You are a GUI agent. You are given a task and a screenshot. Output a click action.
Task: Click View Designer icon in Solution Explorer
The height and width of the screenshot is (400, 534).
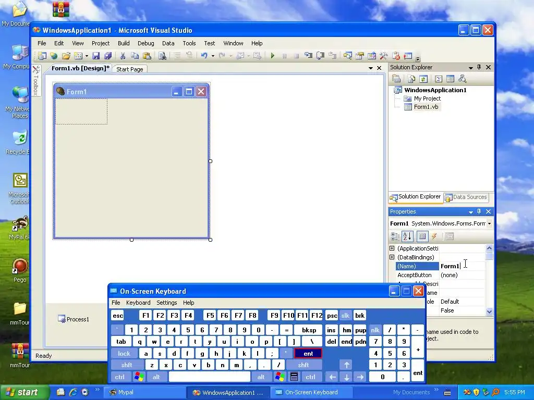[450, 79]
